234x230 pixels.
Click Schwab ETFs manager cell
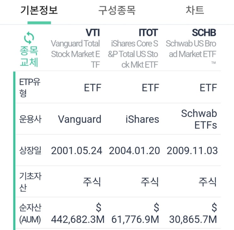(x=199, y=119)
